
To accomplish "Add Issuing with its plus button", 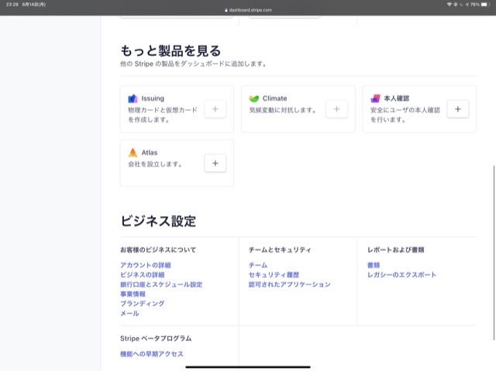I will click(x=215, y=109).
